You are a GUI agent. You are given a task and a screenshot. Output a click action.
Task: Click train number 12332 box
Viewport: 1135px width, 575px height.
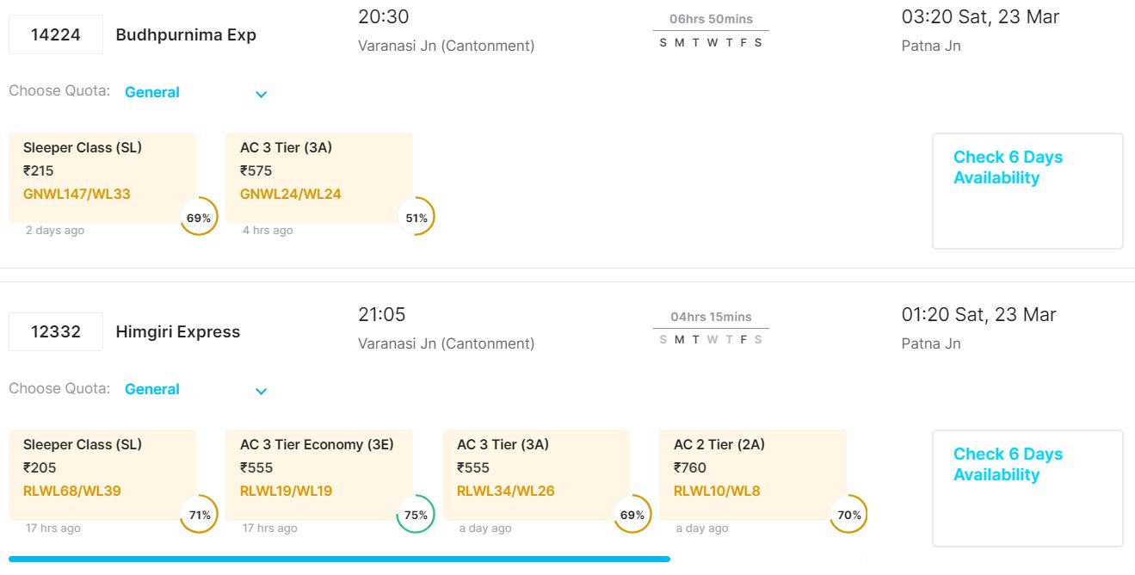click(56, 332)
